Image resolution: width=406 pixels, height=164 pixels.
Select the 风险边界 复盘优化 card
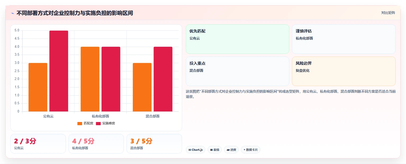[344, 71]
